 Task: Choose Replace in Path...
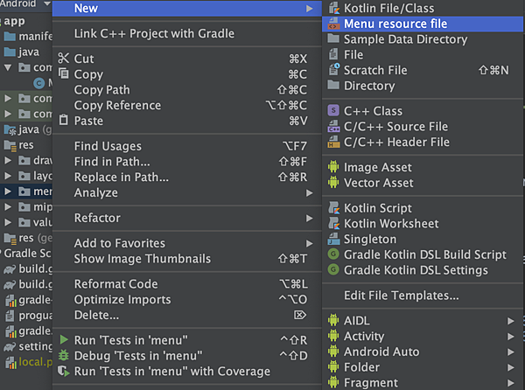187,178
